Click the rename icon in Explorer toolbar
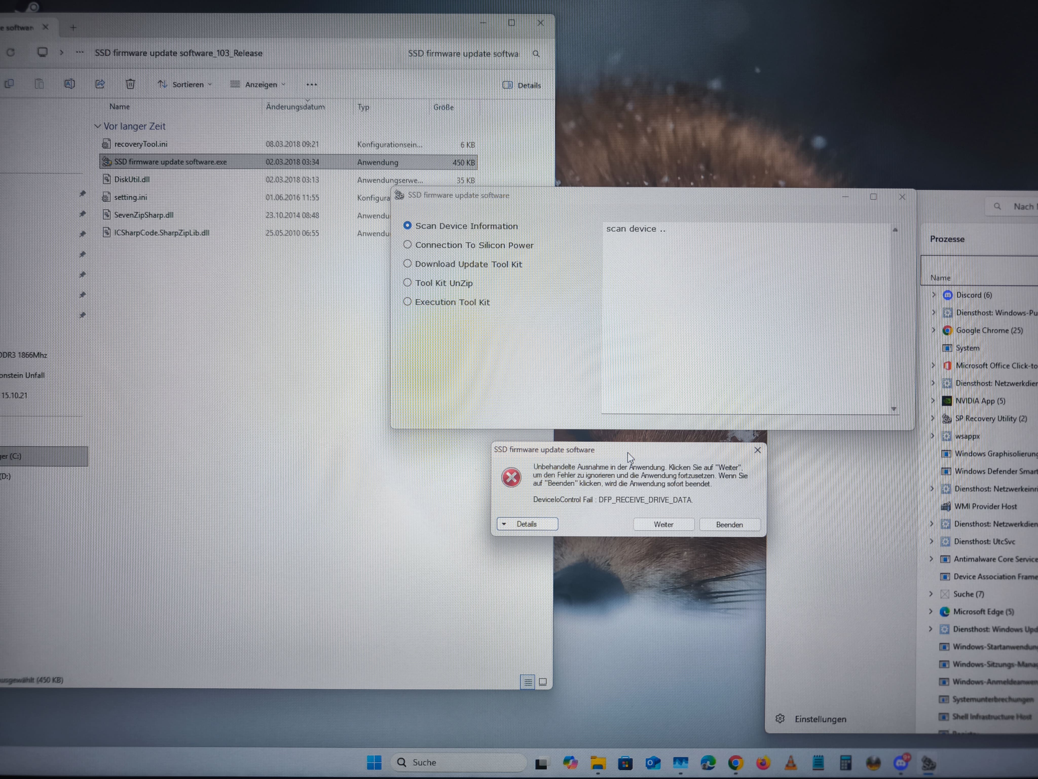Viewport: 1038px width, 779px height. pyautogui.click(x=69, y=84)
